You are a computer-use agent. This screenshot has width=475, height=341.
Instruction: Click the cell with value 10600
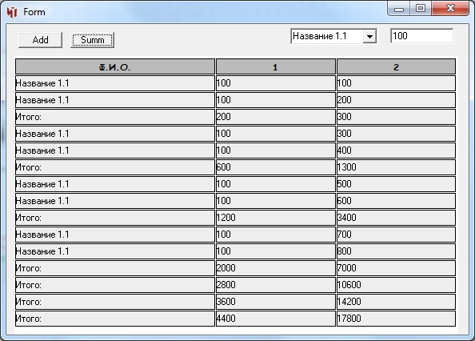(397, 285)
